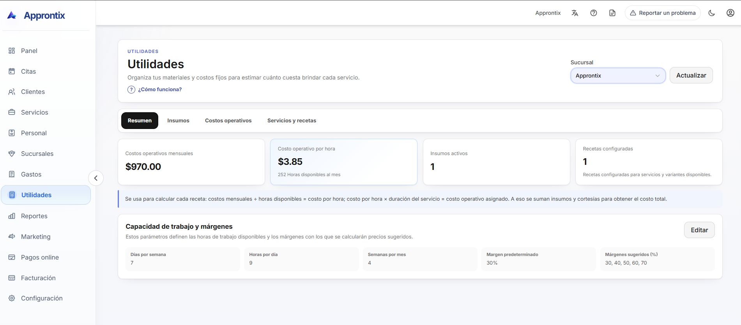Click the Margen predeterminado 30% value
The width and height of the screenshot is (741, 325).
tap(492, 263)
